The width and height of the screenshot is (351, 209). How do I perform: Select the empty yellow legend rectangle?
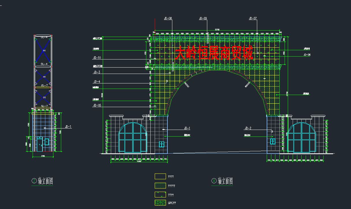click(x=160, y=176)
